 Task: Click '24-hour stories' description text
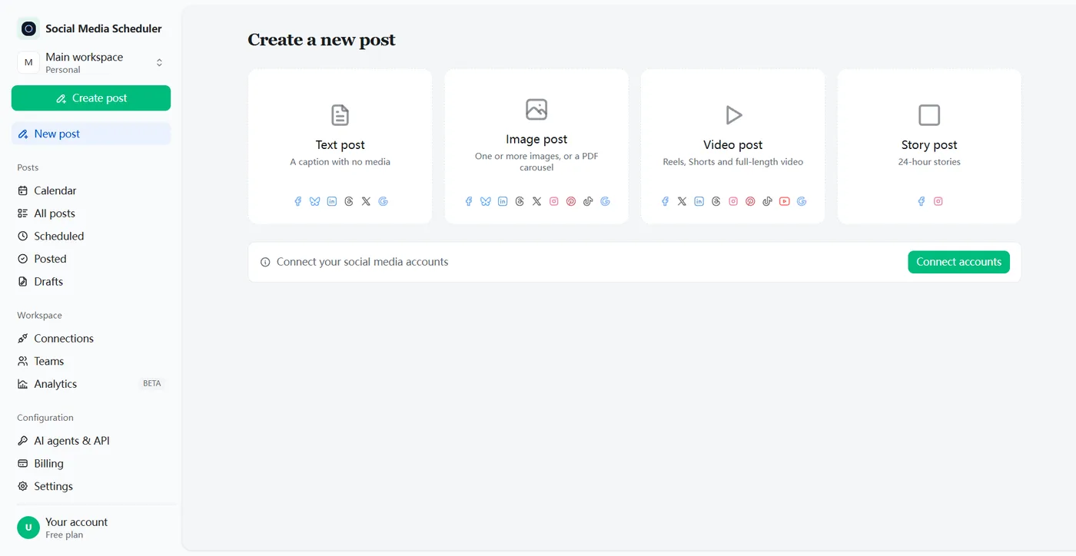929,162
